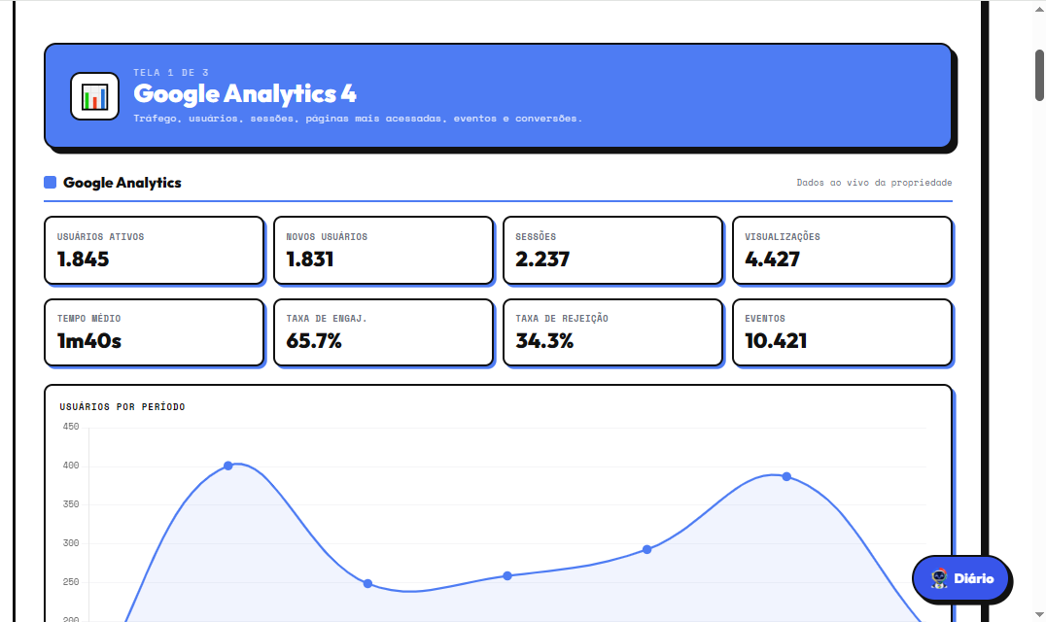
Task: Click the 'USUÁRIOS POR PERÍODO' chart title
Action: click(122, 406)
